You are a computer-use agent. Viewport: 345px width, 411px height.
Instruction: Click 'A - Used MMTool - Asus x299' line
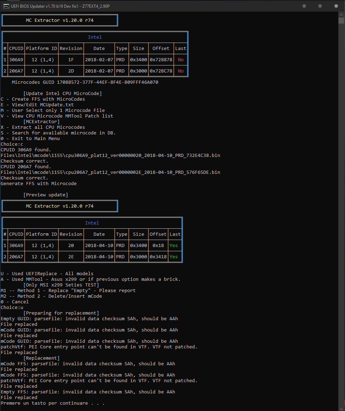click(91, 279)
